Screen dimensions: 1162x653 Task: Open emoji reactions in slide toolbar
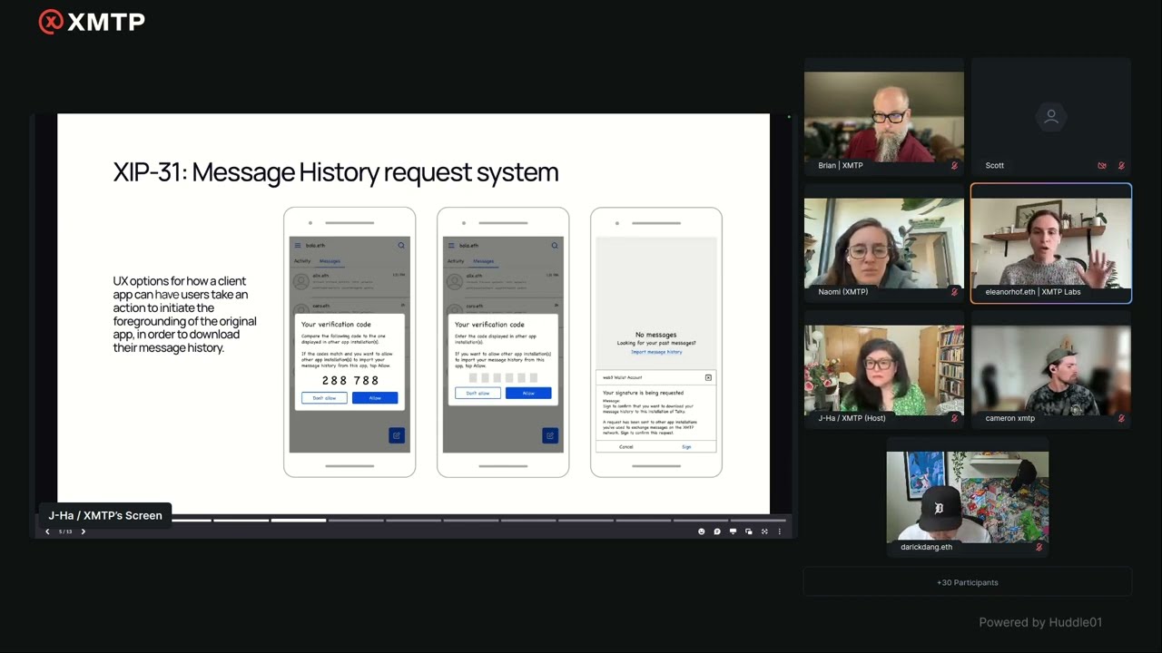click(701, 531)
